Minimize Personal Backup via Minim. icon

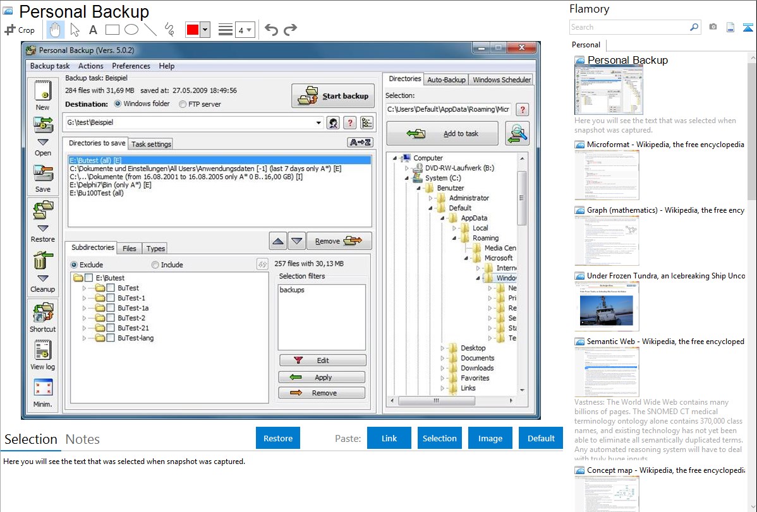coord(42,388)
